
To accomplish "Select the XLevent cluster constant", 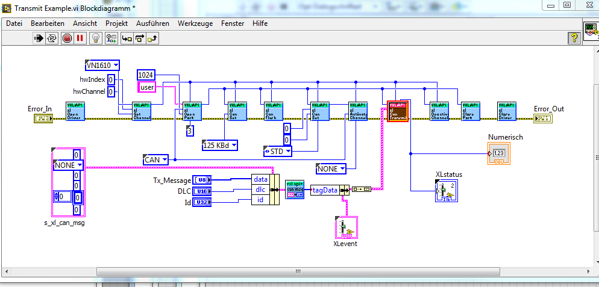I will [346, 227].
